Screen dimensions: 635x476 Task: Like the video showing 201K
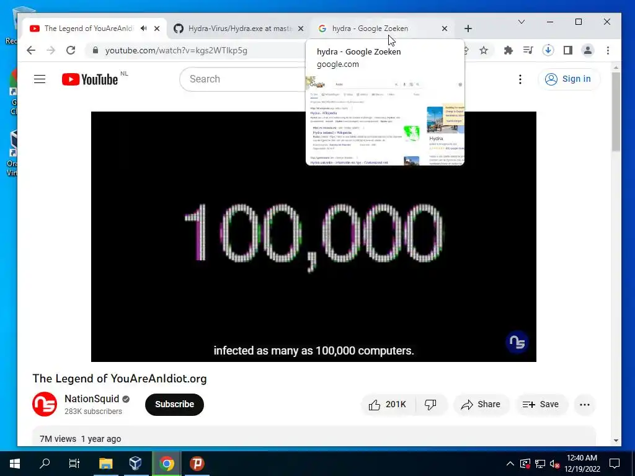[388, 404]
